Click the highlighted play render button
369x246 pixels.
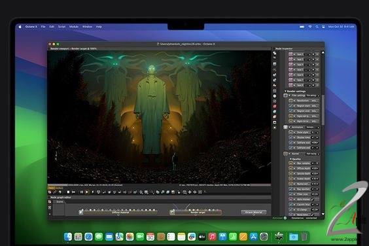87,192
